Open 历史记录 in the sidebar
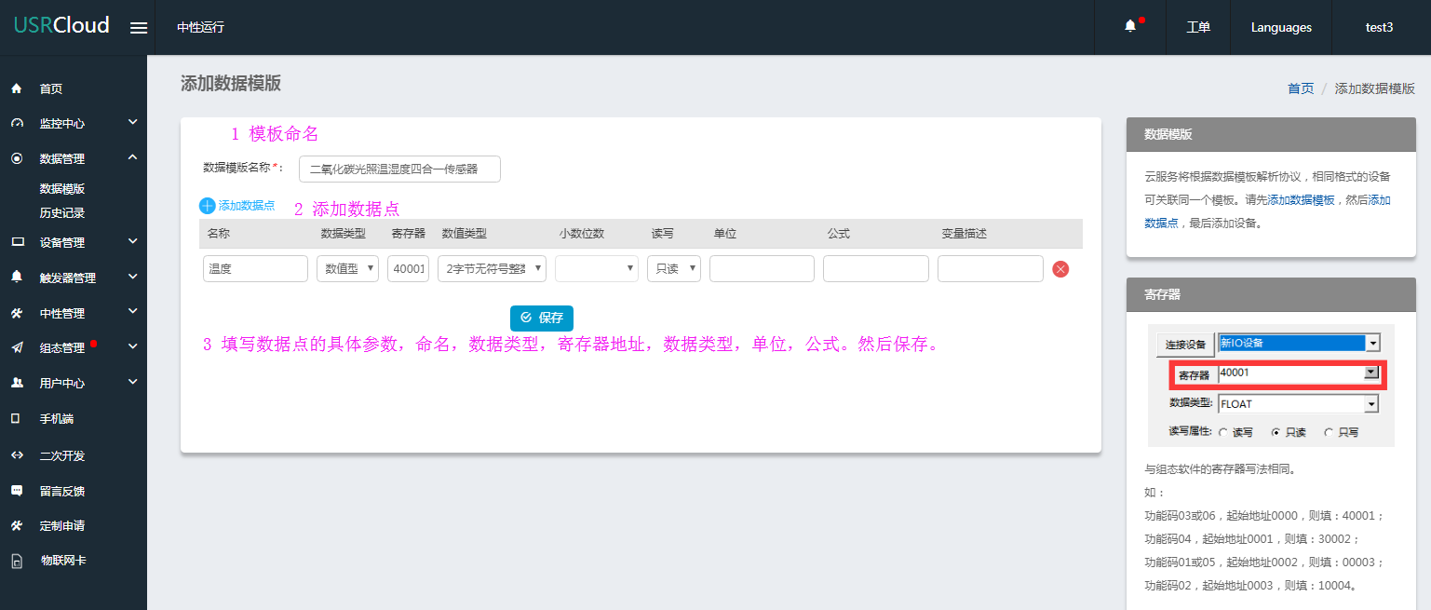The width and height of the screenshot is (1431, 610). [62, 213]
